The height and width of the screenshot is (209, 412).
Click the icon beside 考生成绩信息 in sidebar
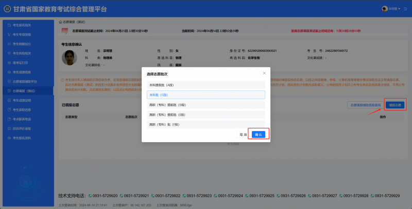tap(9, 72)
